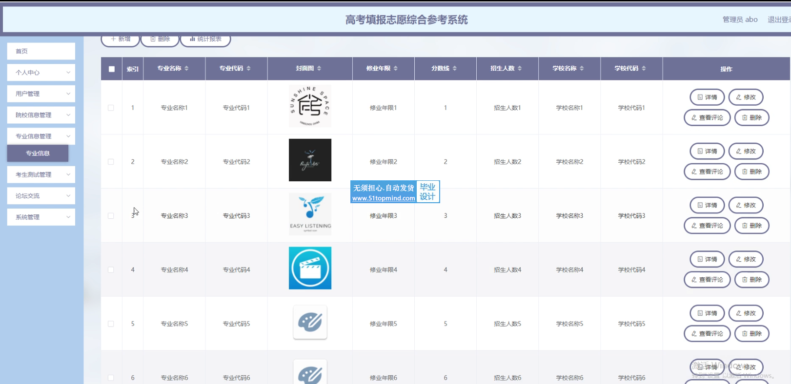Sort by 专业代码 column arrows
The image size is (791, 384).
248,69
